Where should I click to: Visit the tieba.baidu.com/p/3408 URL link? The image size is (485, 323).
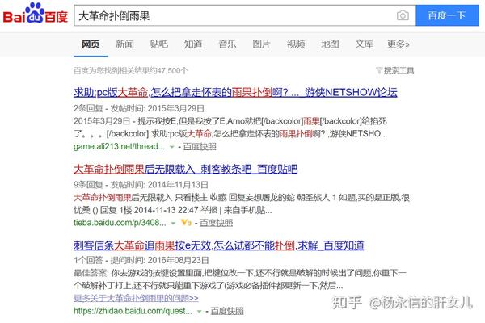(x=120, y=223)
